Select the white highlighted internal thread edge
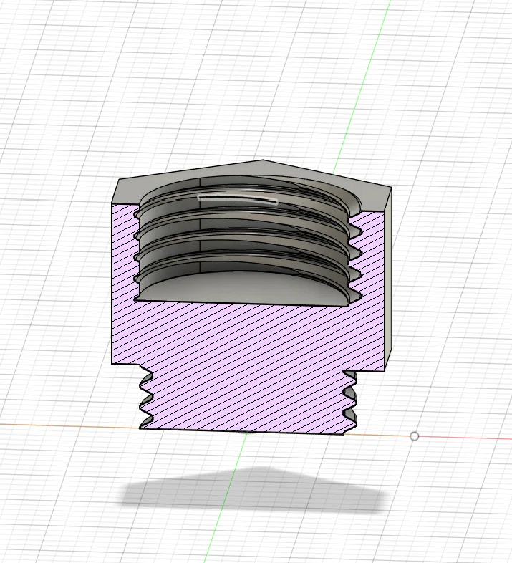The image size is (512, 563). click(x=238, y=198)
